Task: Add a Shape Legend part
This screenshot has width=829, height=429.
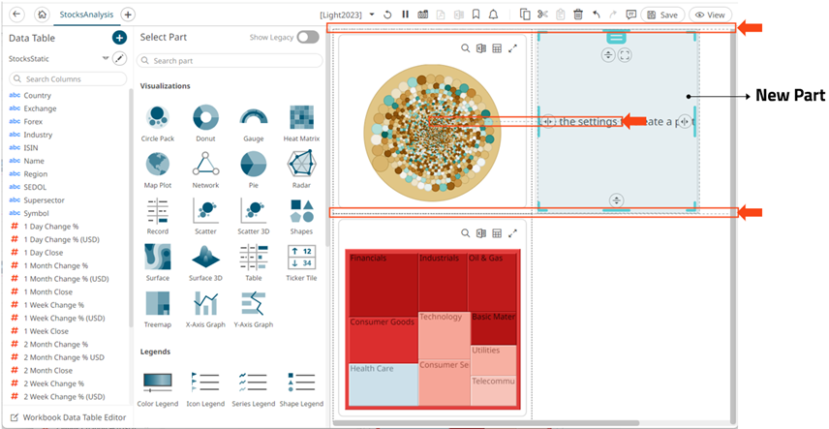Action: tap(301, 388)
